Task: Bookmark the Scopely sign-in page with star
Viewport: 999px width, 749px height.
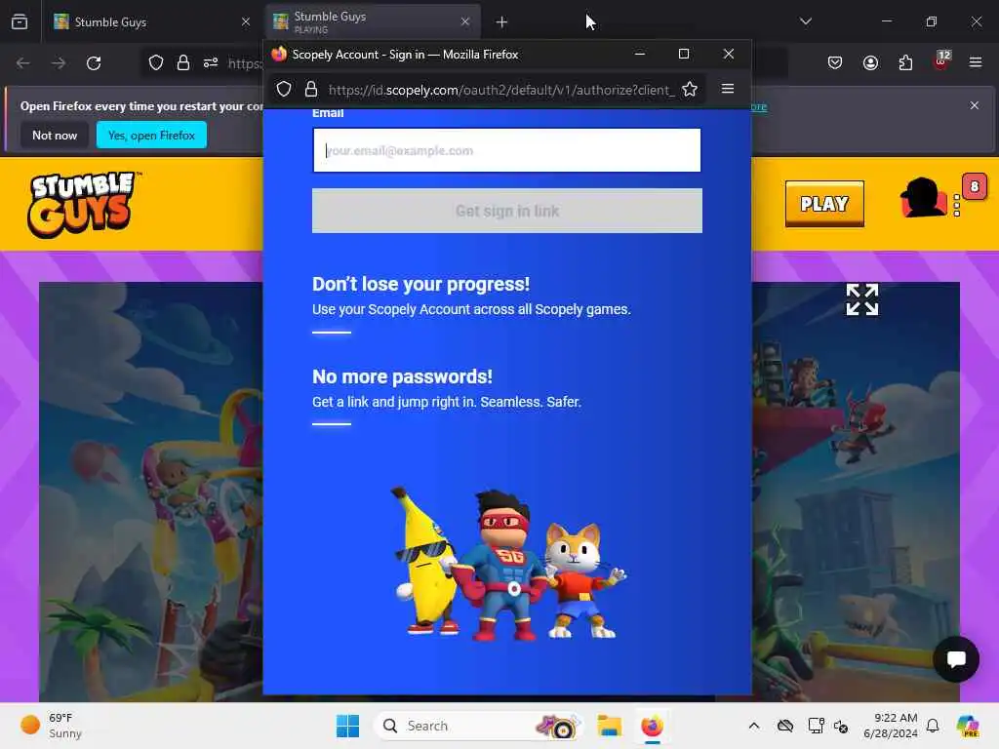Action: coord(690,89)
